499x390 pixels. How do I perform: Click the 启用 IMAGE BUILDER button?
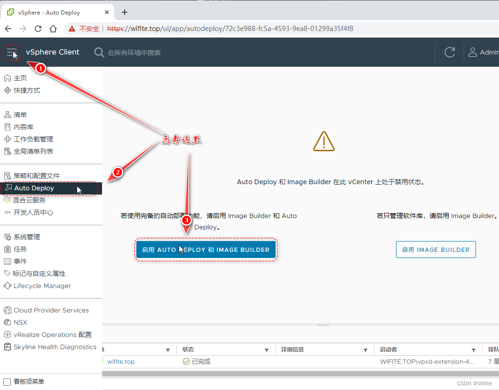pos(436,250)
